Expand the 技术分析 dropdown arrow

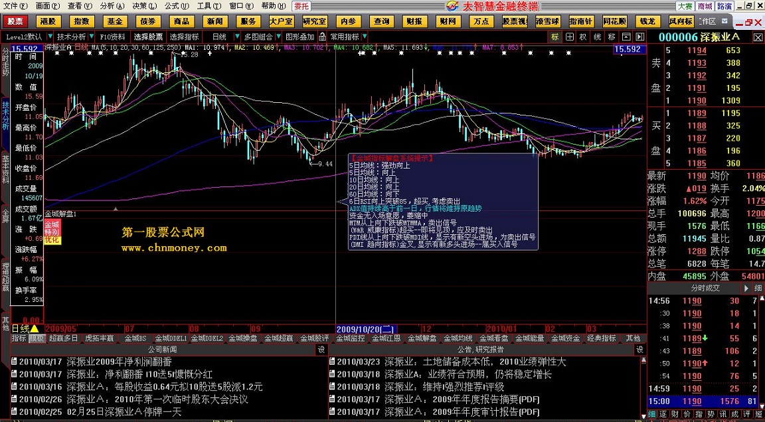tap(91, 36)
